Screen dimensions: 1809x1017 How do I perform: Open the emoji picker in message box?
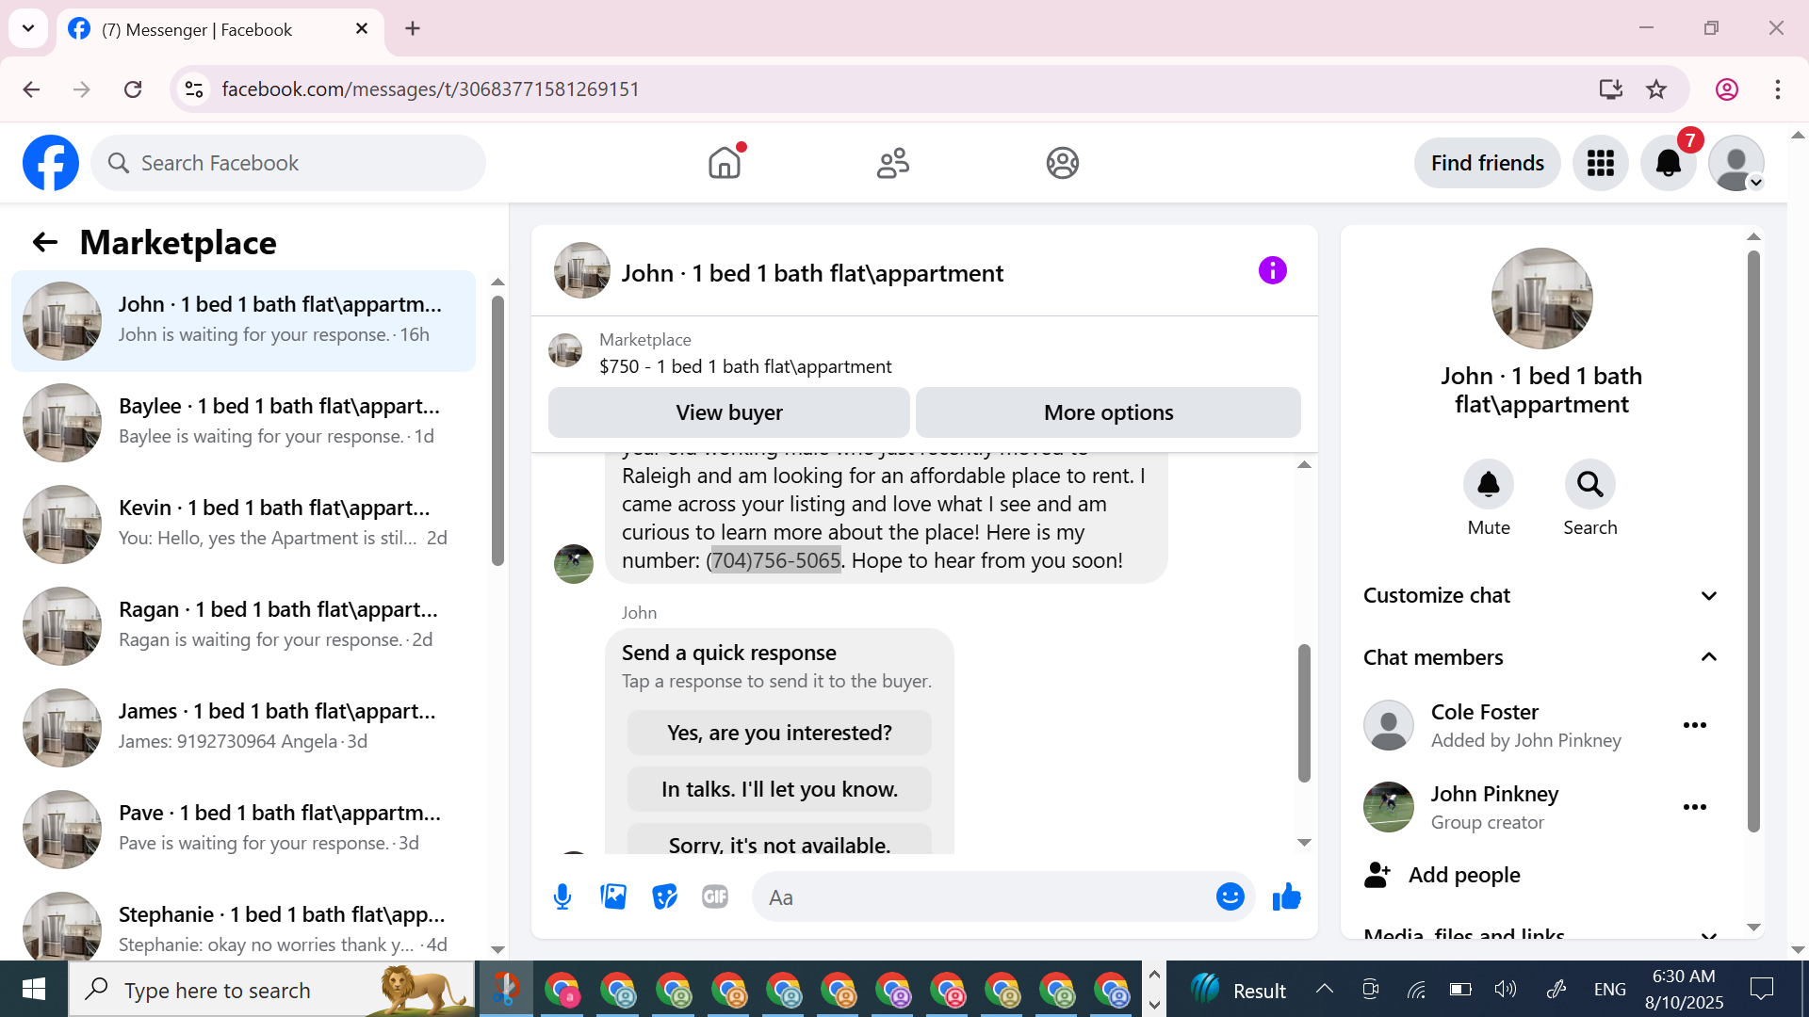[1230, 897]
